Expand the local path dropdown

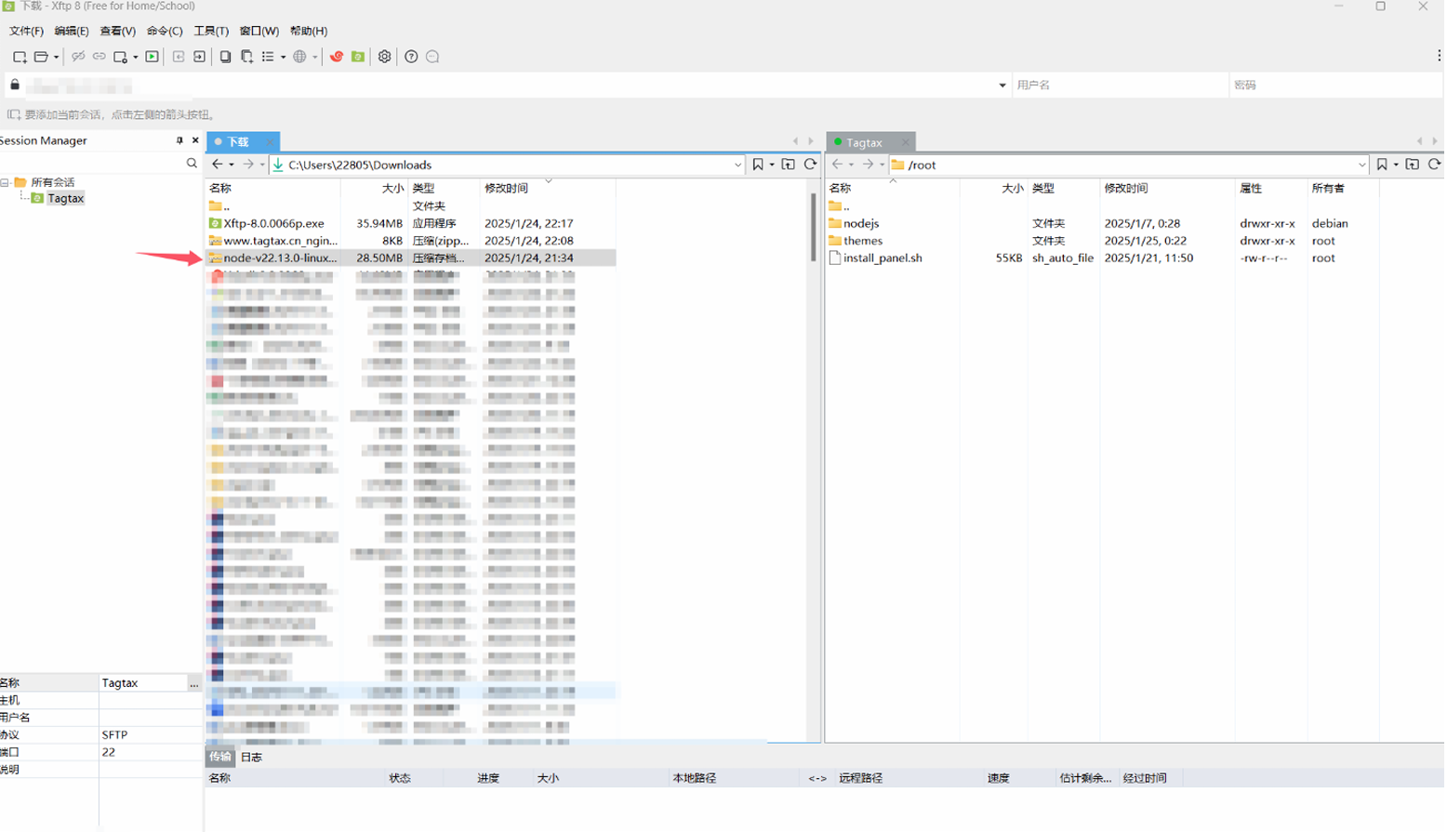[x=737, y=165]
